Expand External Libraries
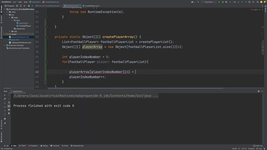This screenshot has height=150, width=267. pyautogui.click(x=5, y=45)
